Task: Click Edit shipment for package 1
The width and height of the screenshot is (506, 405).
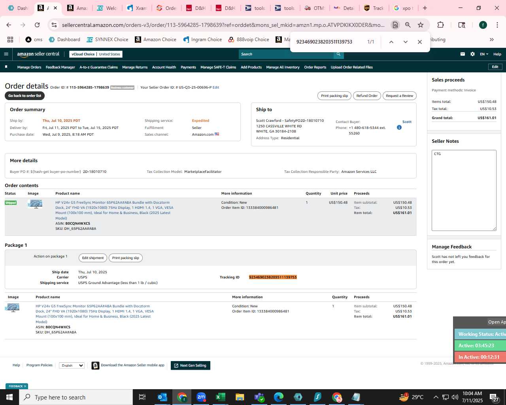Action: click(93, 258)
